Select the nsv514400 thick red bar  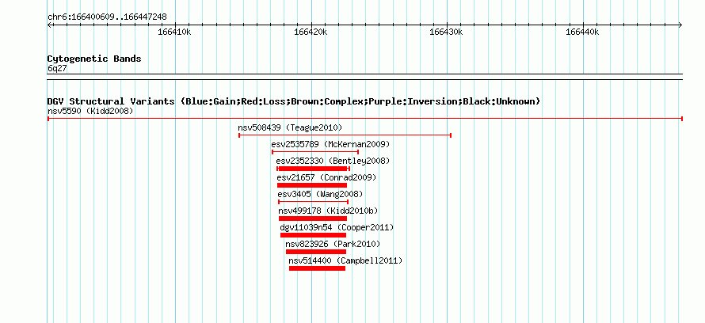click(317, 268)
